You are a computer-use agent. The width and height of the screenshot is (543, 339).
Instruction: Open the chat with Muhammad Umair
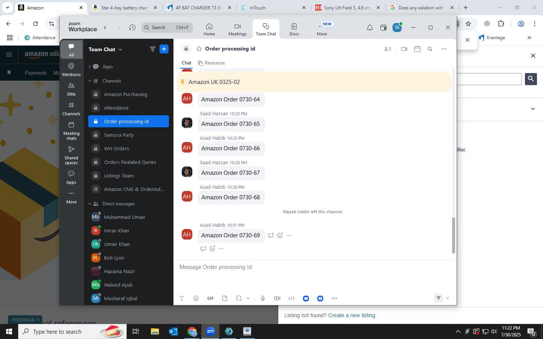point(128,217)
